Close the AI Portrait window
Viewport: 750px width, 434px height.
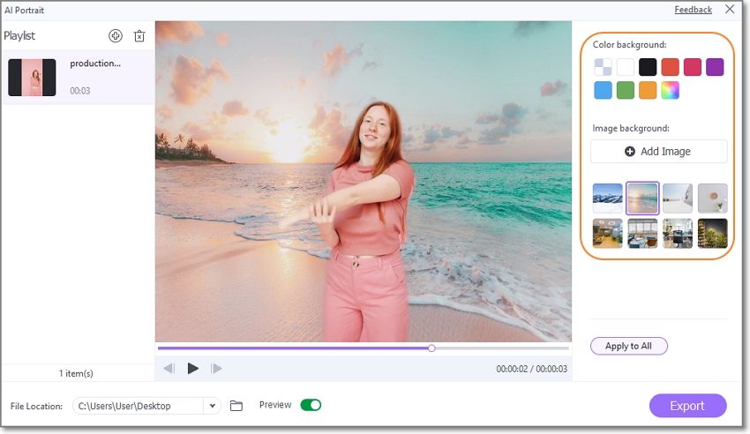click(730, 9)
